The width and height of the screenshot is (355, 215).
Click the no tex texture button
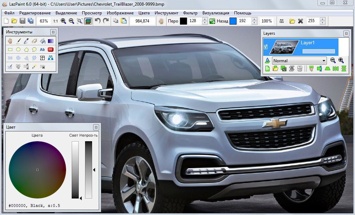[282, 21]
